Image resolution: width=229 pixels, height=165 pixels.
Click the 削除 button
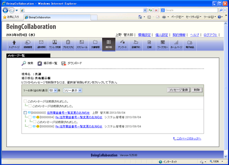pos(197,90)
